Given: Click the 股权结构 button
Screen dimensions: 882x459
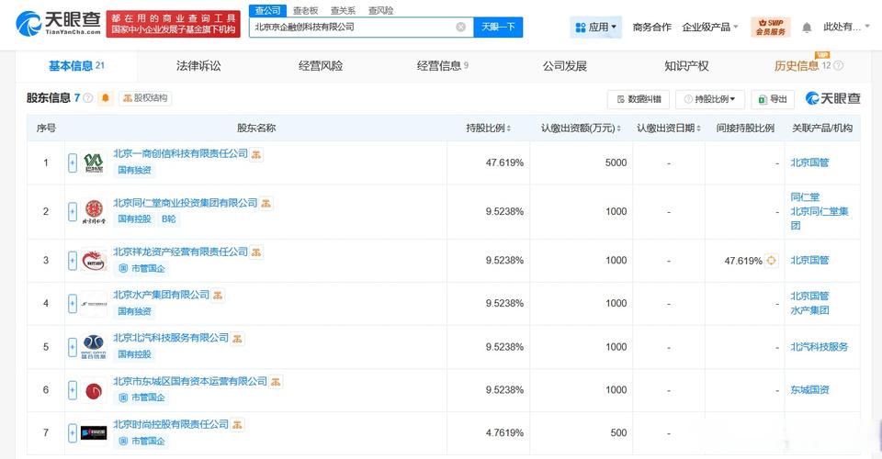Looking at the screenshot, I should point(145,98).
